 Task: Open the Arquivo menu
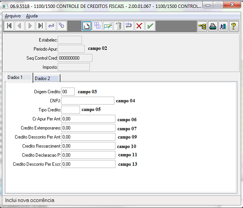(x=13, y=16)
